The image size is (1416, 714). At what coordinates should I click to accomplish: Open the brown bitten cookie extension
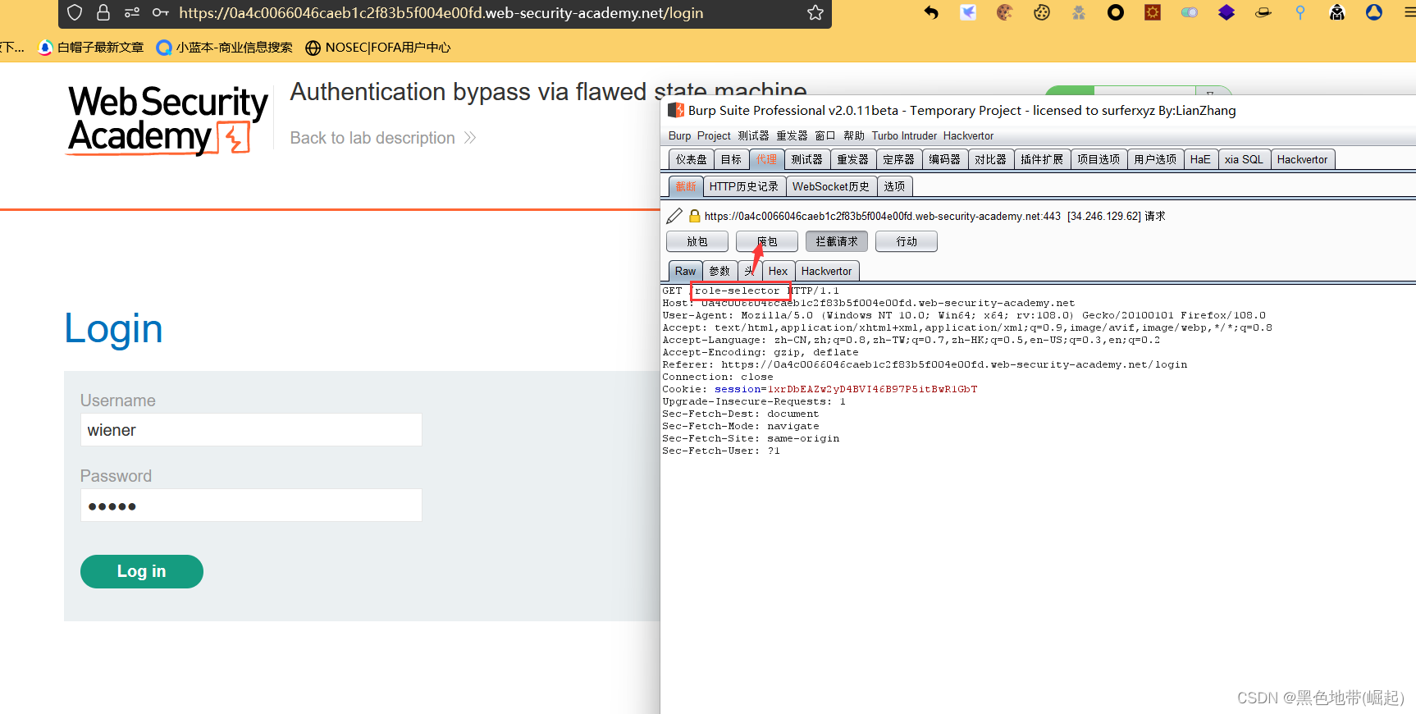tap(1005, 12)
